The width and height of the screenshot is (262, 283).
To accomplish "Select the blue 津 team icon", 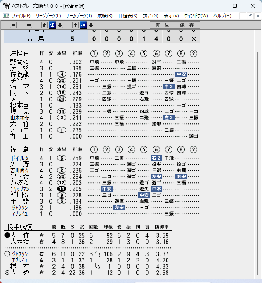I will click(52, 25).
